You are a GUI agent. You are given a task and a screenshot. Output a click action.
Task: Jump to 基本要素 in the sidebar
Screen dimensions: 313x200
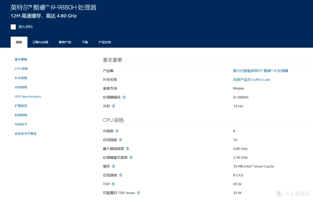tap(21, 59)
